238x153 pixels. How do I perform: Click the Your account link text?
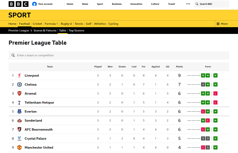pos(45,4)
